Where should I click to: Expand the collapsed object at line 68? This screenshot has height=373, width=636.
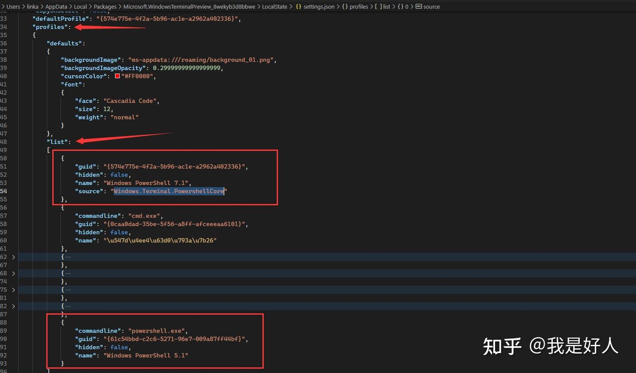point(13,273)
